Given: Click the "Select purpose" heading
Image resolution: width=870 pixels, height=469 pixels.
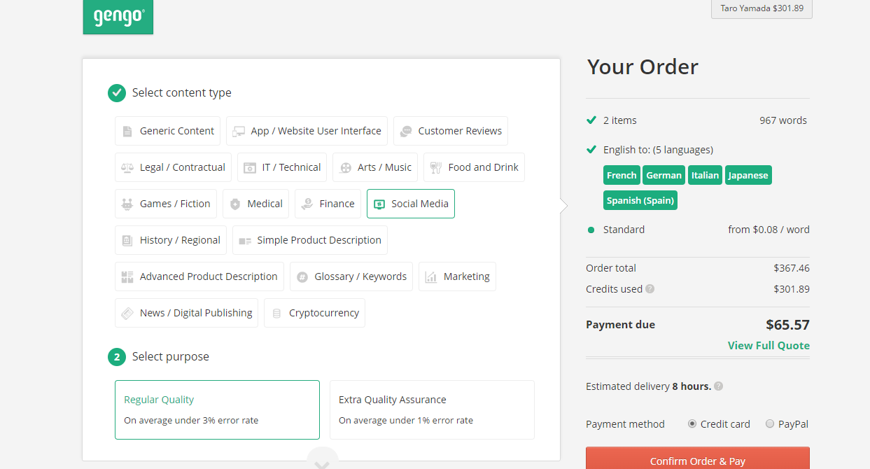Looking at the screenshot, I should point(171,357).
